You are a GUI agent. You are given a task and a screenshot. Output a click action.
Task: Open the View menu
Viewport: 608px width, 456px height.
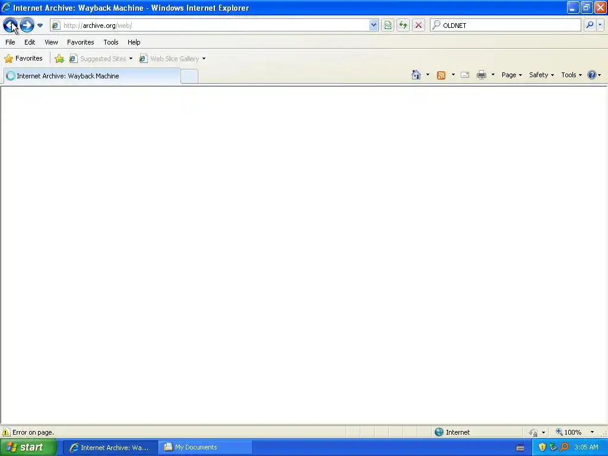click(51, 42)
